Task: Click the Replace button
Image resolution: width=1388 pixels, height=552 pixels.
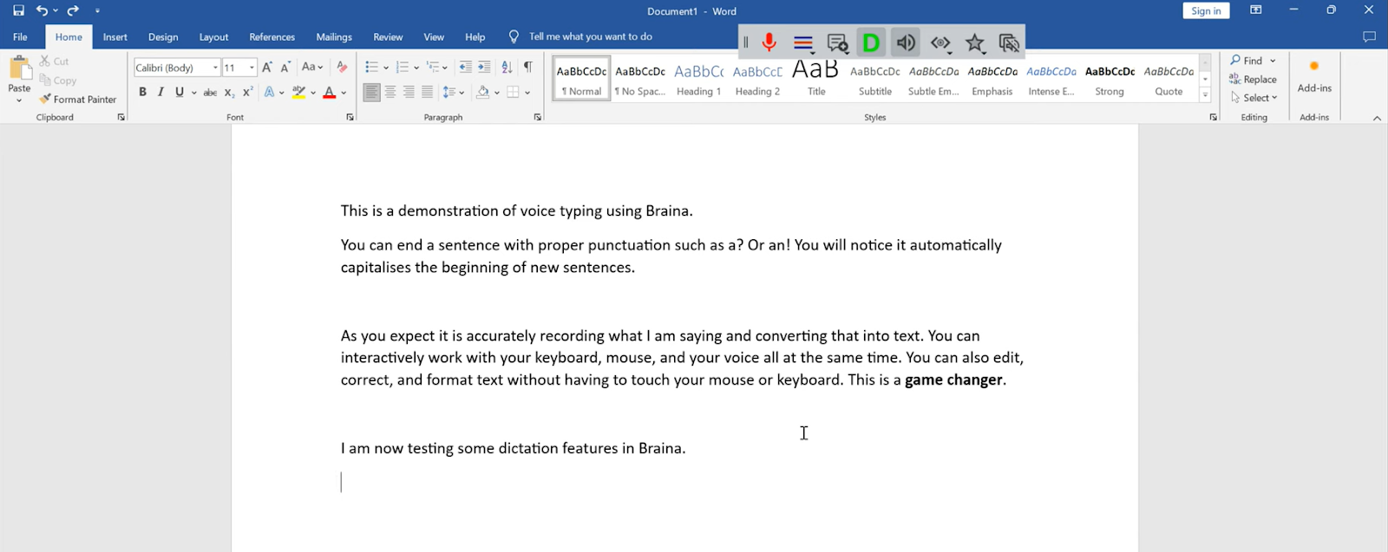Action: pos(1253,79)
